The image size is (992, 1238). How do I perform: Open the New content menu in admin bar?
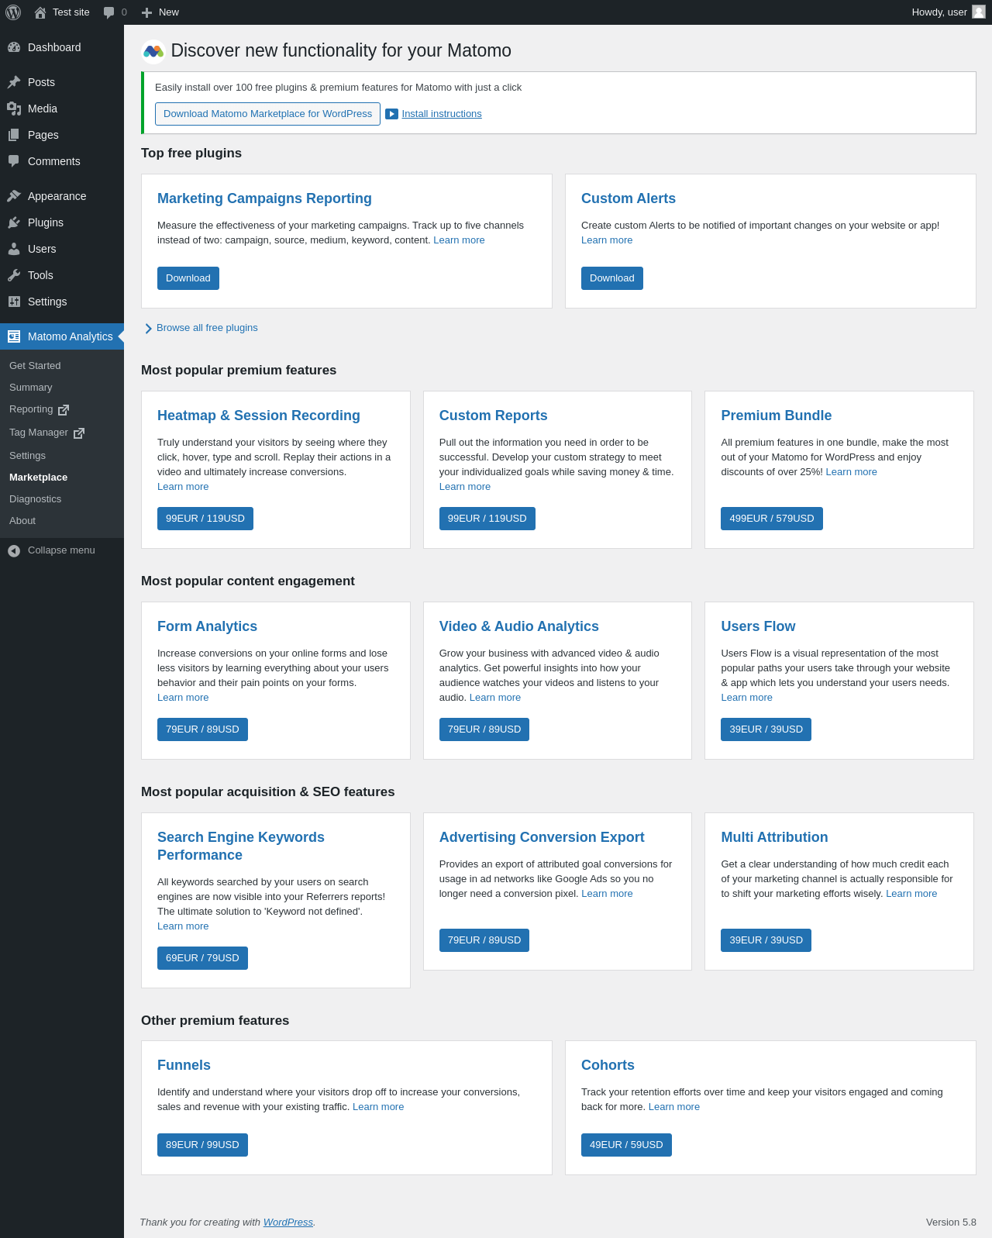(x=160, y=12)
